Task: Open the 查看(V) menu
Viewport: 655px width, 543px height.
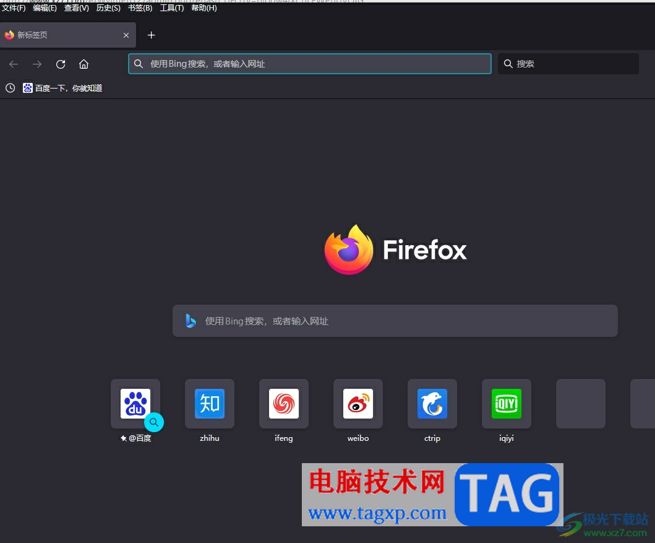Action: [77, 8]
